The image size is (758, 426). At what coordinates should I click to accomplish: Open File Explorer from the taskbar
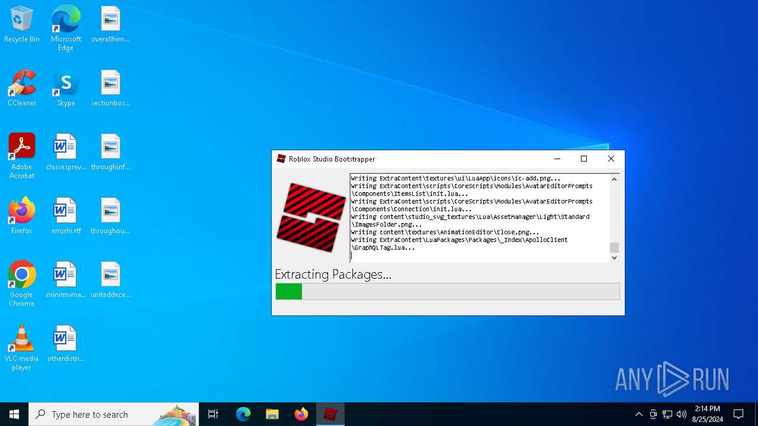272,414
